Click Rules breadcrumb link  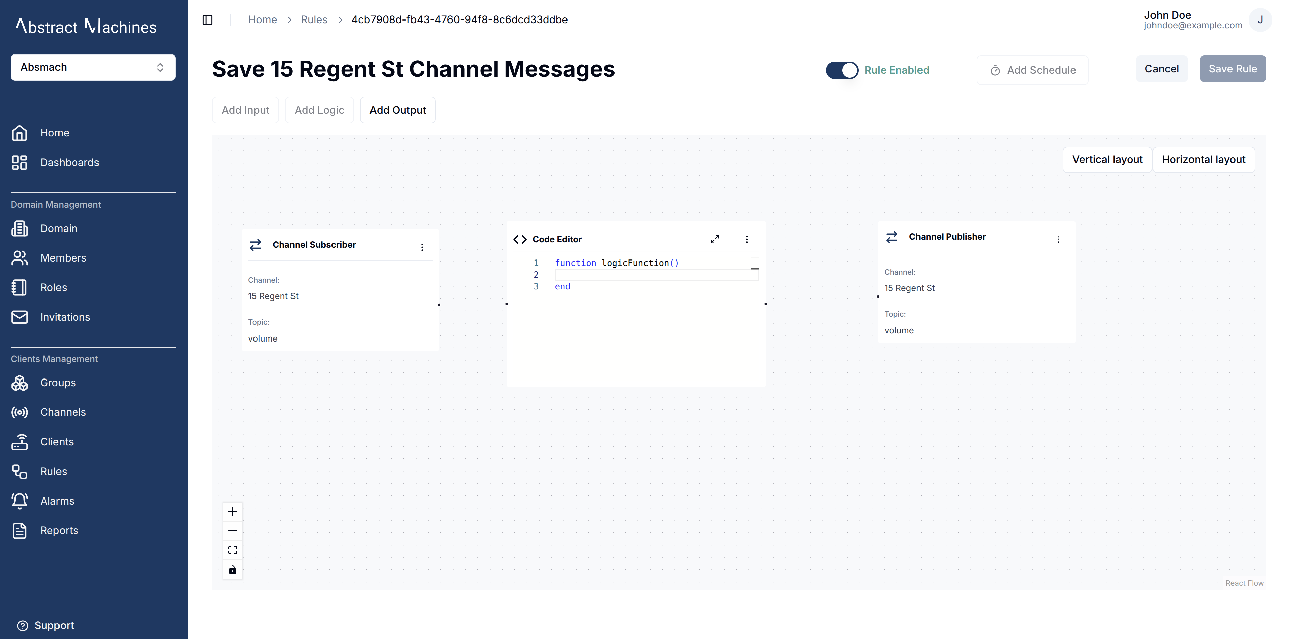click(314, 19)
